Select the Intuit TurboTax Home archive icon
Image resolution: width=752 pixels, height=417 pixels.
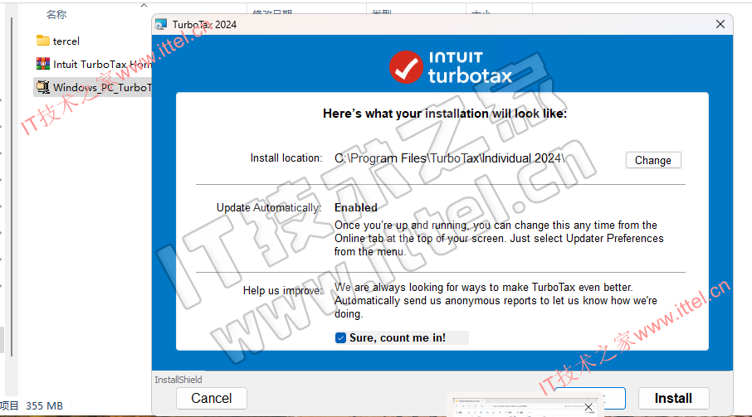point(43,64)
